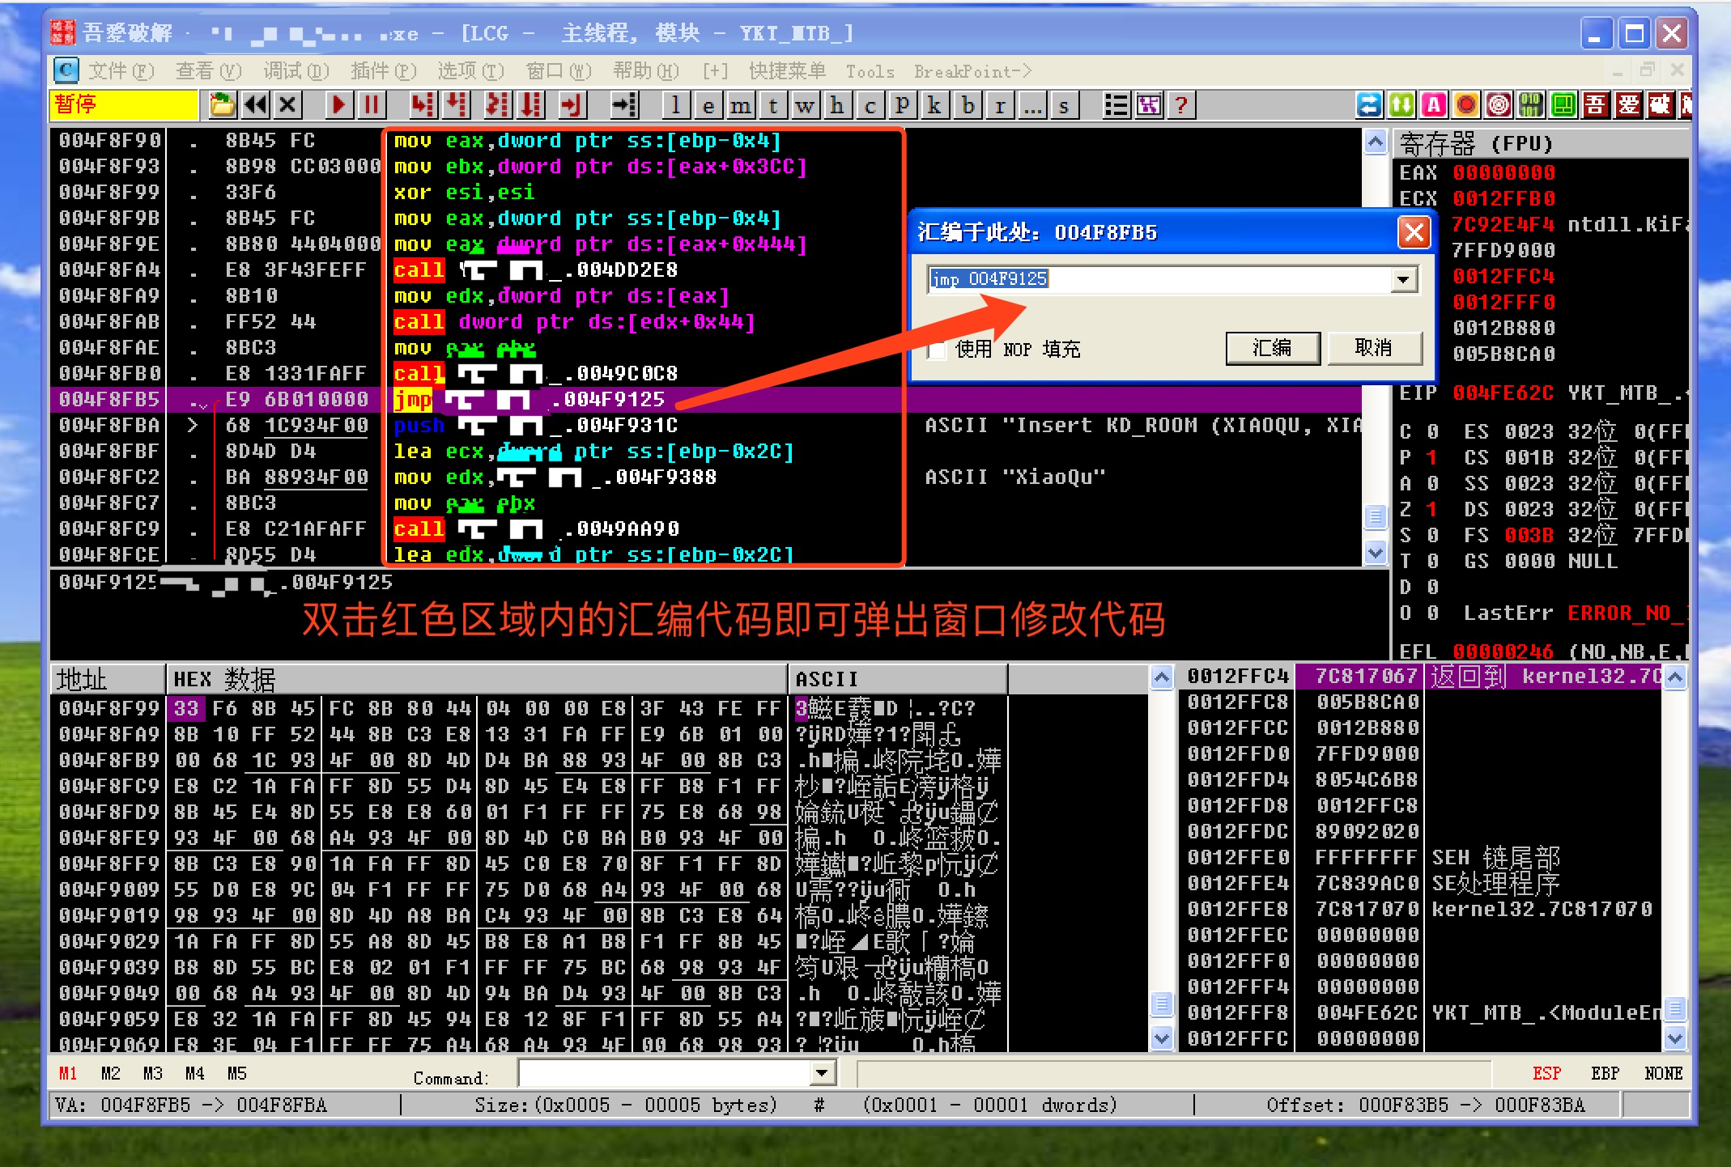Click the purple appearance options icon
This screenshot has width=1731, height=1167.
[x=1149, y=105]
